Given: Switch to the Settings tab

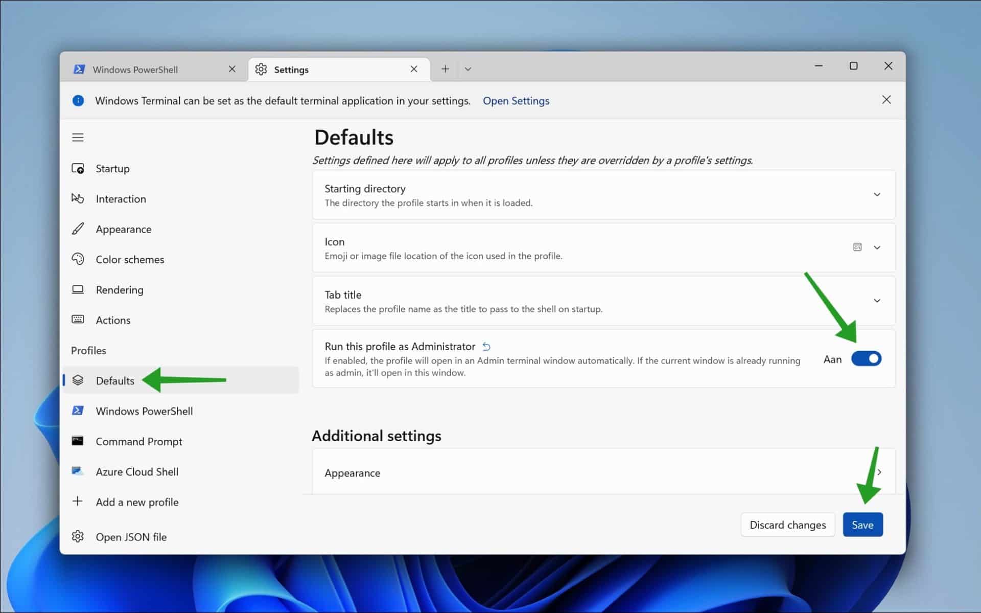Looking at the screenshot, I should pyautogui.click(x=339, y=69).
